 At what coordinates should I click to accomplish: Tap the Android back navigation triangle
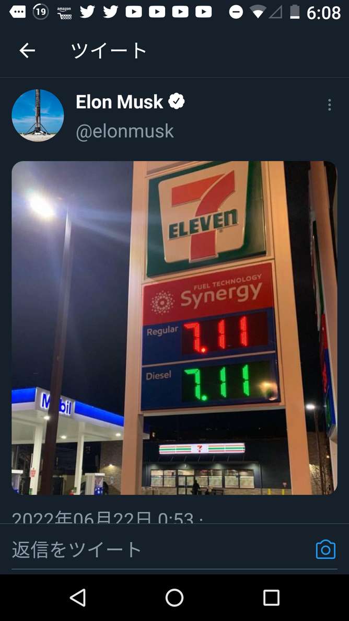[x=78, y=597]
